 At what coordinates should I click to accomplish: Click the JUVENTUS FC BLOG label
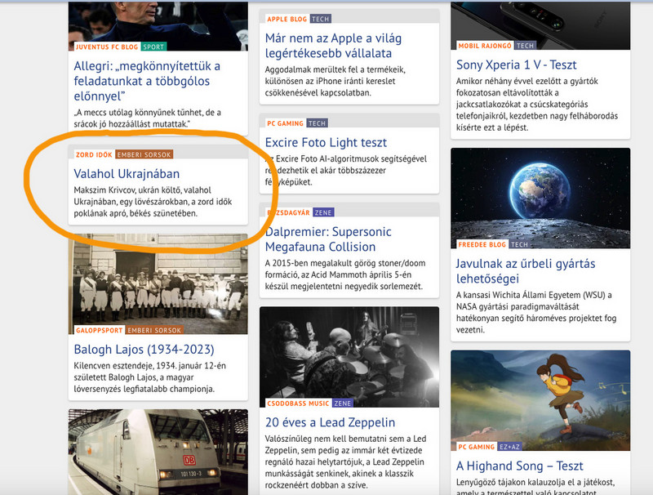pyautogui.click(x=107, y=47)
